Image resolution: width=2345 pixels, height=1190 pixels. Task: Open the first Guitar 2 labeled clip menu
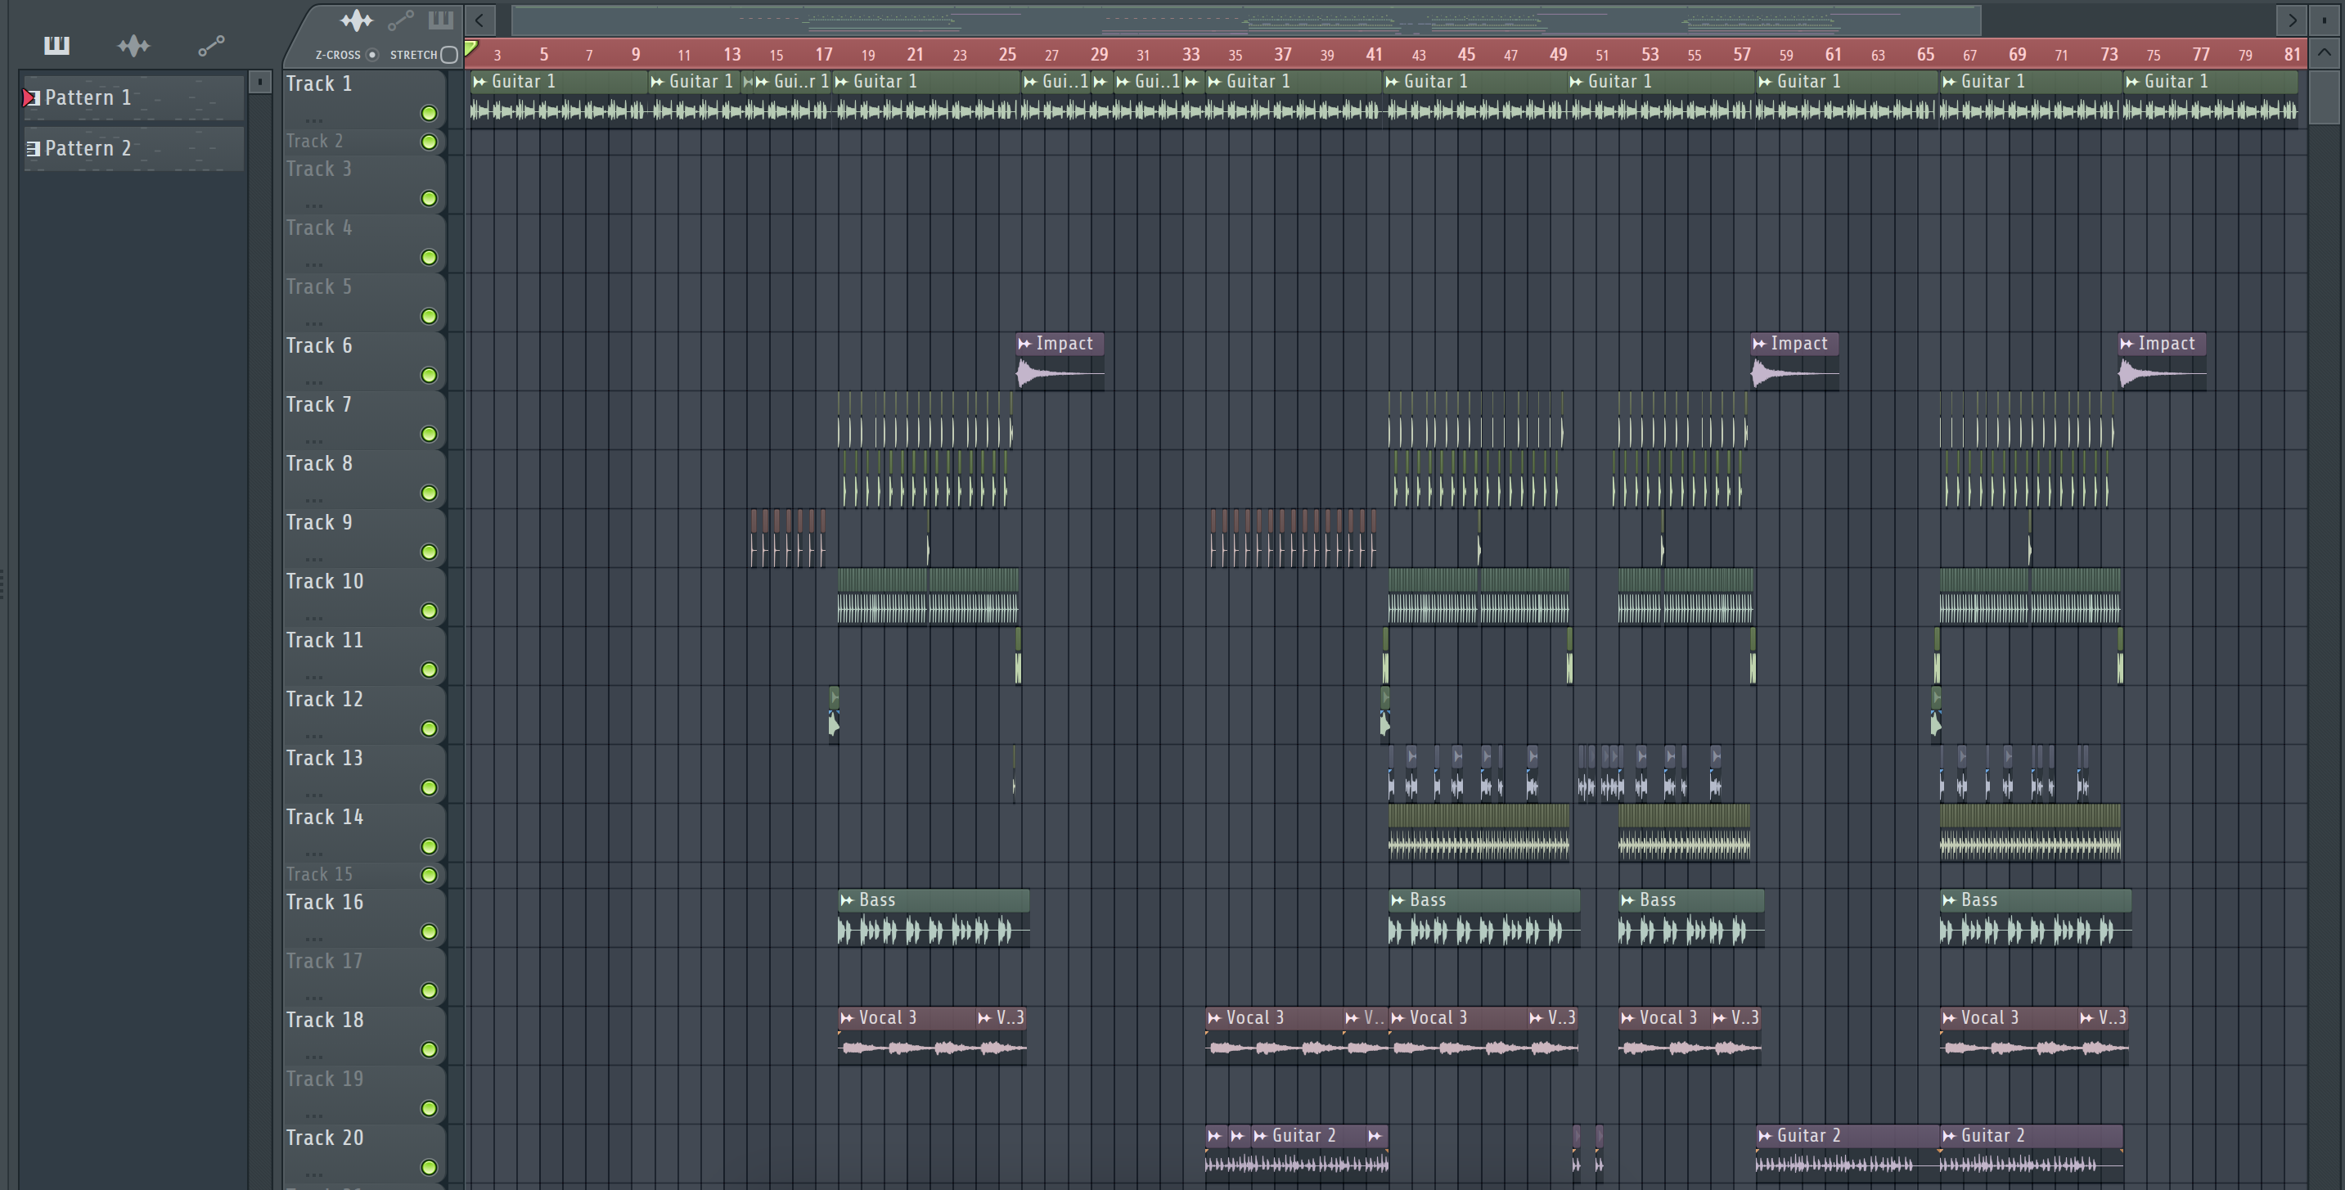[x=1260, y=1136]
